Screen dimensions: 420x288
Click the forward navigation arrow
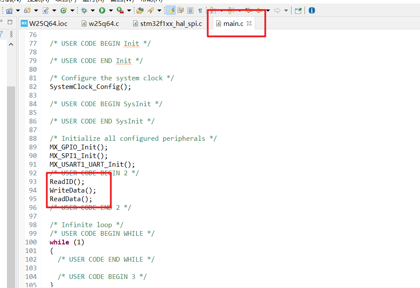277,11
